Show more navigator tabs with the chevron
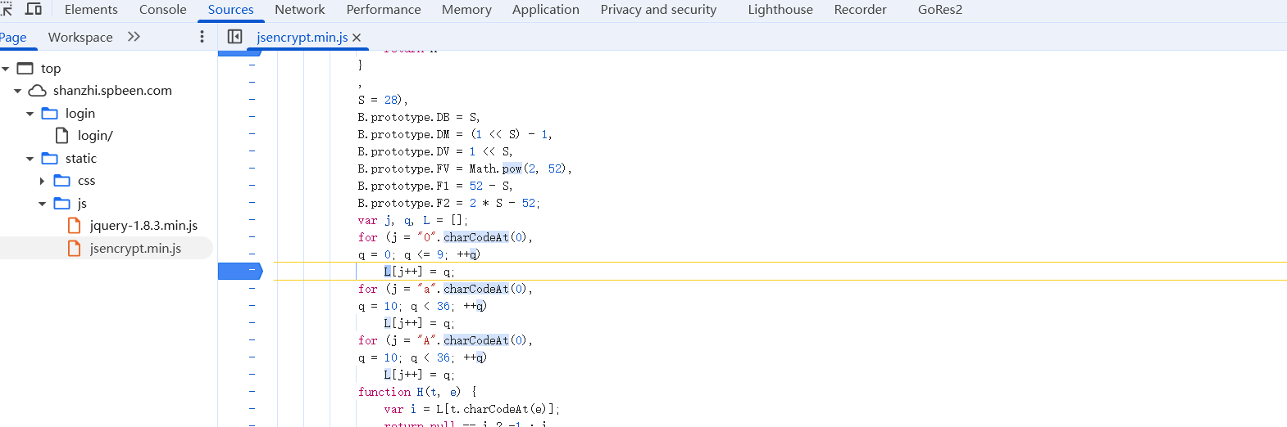1287x427 pixels. (x=134, y=37)
